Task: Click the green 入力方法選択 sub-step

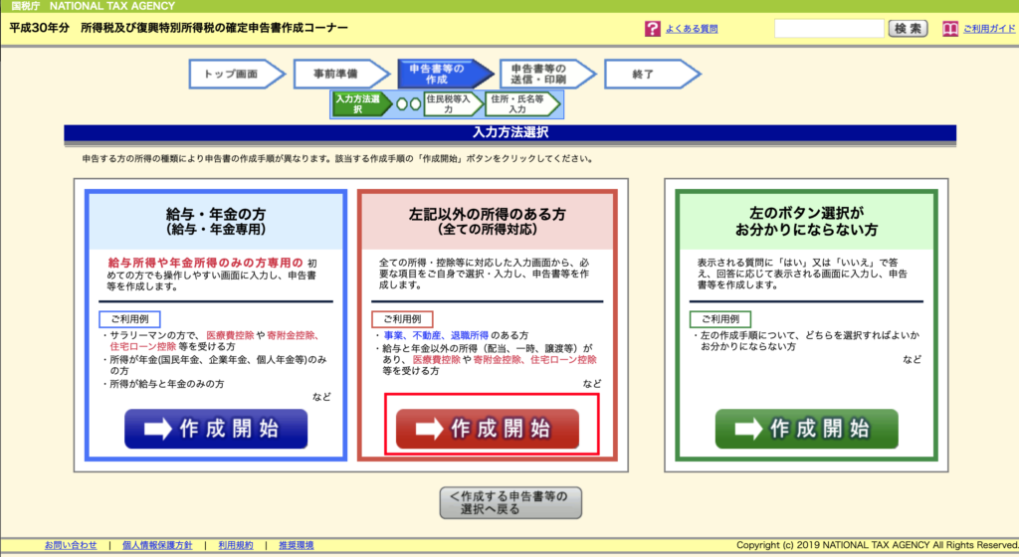Action: (357, 103)
